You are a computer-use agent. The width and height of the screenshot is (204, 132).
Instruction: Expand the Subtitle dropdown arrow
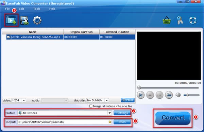tap(107, 100)
